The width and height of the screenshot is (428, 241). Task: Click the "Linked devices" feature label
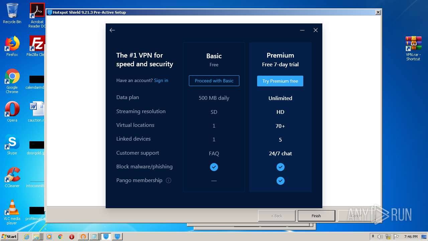[133, 139]
